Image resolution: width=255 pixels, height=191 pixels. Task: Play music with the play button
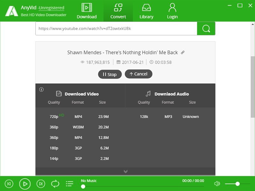(x=25, y=184)
